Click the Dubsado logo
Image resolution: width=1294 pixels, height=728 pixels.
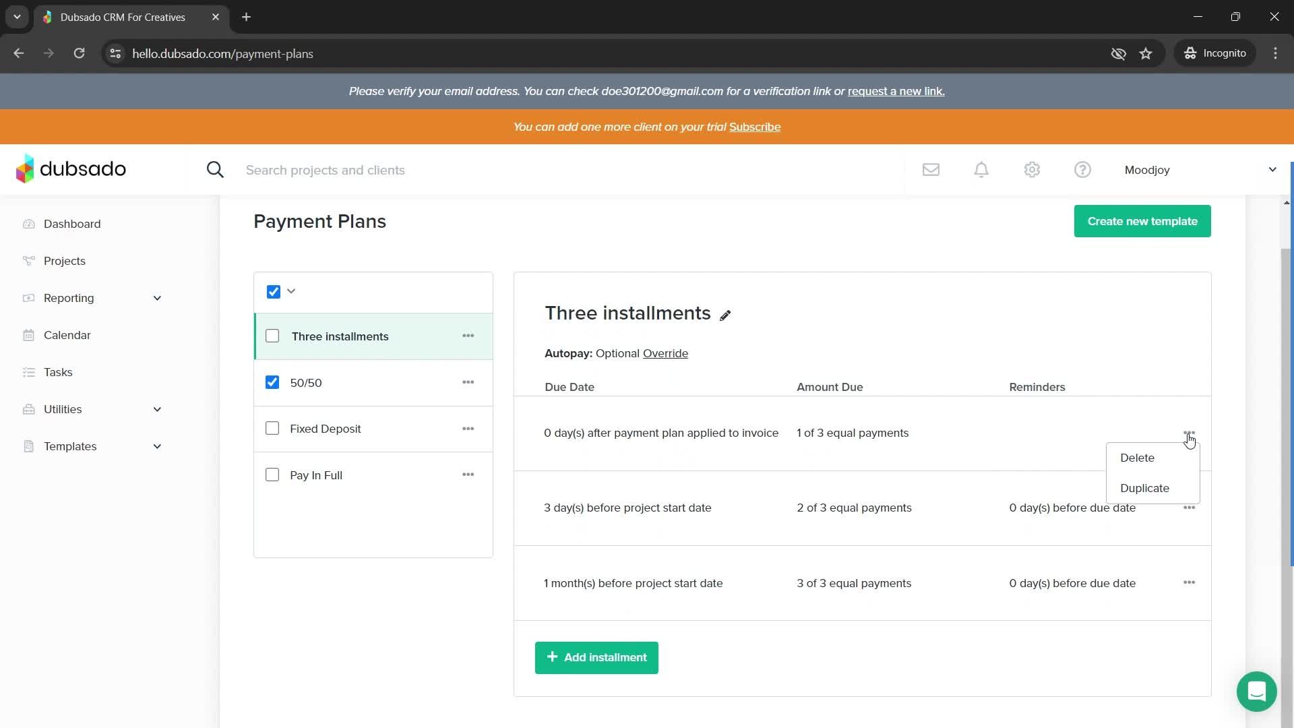click(x=71, y=169)
